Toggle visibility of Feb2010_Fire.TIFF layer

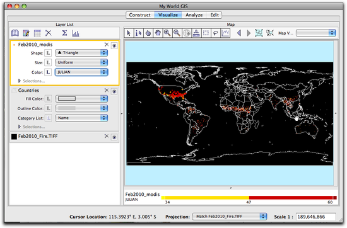(114, 137)
